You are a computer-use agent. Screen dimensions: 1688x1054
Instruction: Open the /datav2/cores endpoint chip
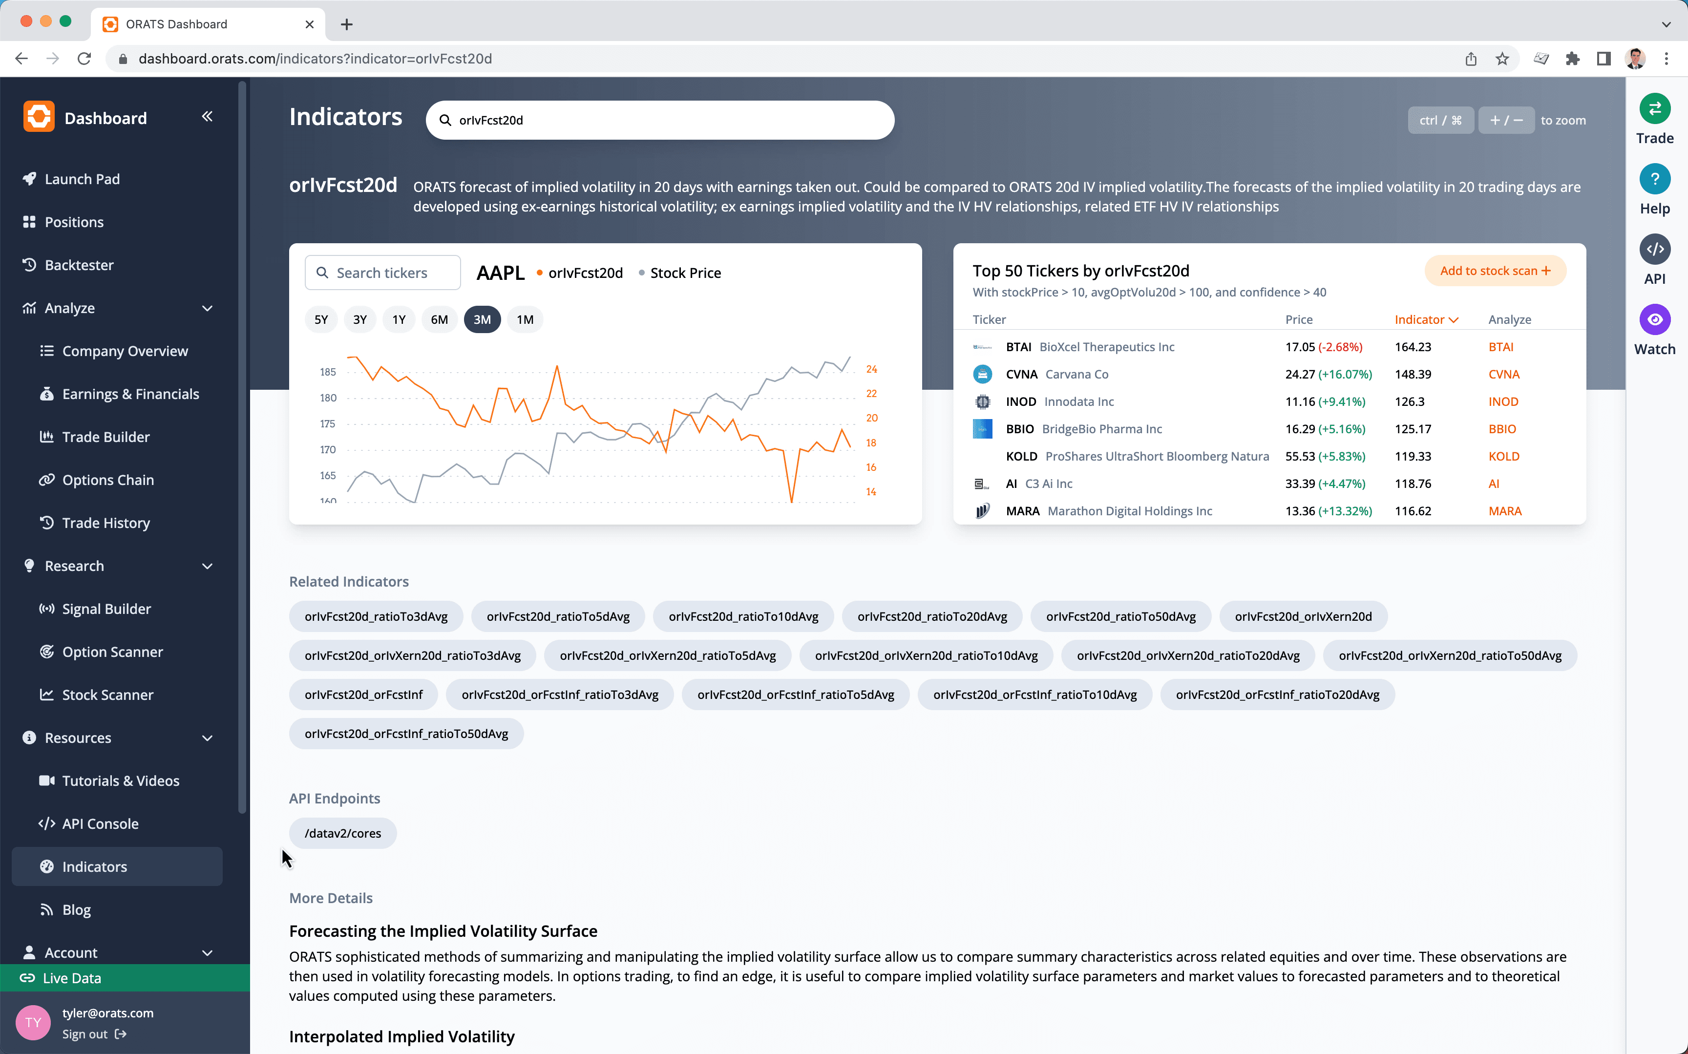[343, 833]
